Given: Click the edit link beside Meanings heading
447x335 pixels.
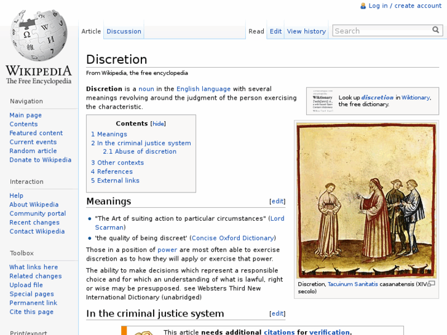Looking at the screenshot, I should pos(277,202).
